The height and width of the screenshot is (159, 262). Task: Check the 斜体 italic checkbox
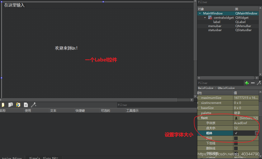236,138
